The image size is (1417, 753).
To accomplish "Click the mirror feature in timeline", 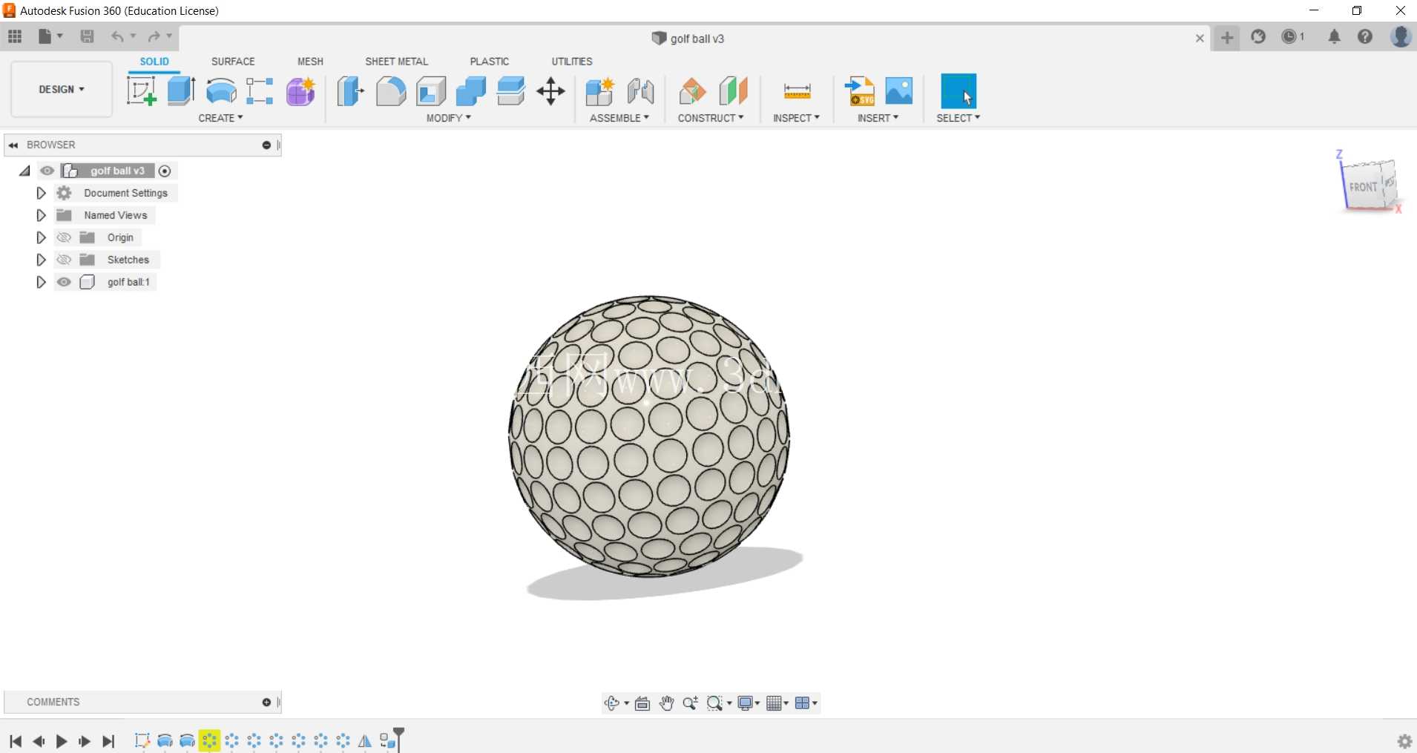I will click(365, 740).
